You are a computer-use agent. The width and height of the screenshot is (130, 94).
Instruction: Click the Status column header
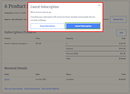[69, 74]
